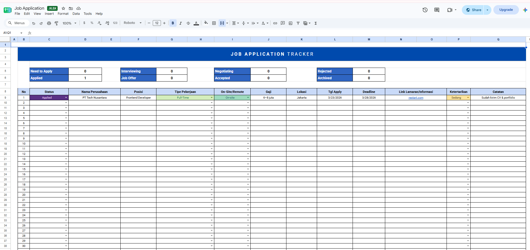Expand the Share options arrow

click(x=487, y=10)
